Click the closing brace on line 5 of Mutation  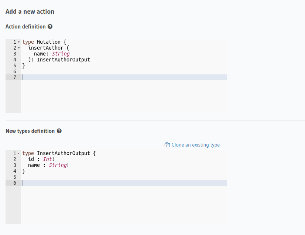[24, 66]
